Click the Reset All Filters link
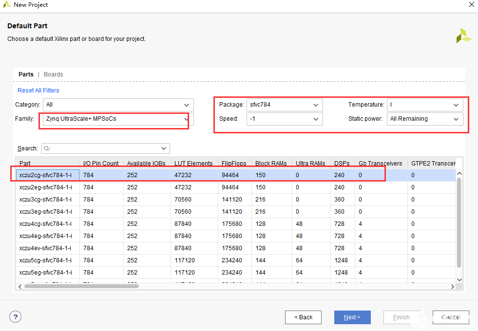 [x=38, y=91]
